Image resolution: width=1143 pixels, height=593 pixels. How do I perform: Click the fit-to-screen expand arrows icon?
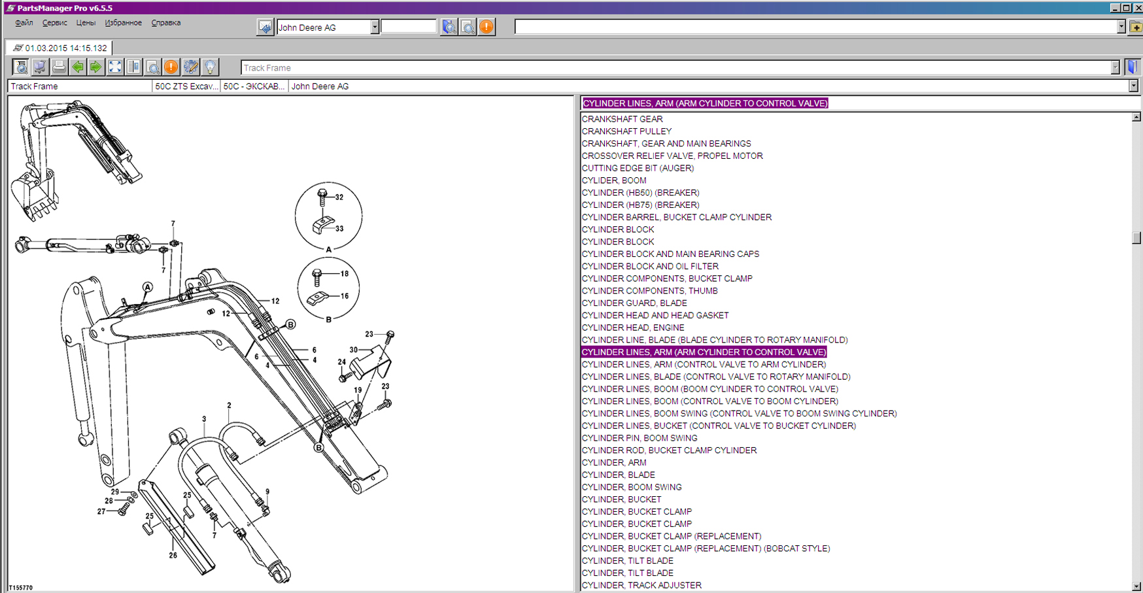pyautogui.click(x=115, y=67)
